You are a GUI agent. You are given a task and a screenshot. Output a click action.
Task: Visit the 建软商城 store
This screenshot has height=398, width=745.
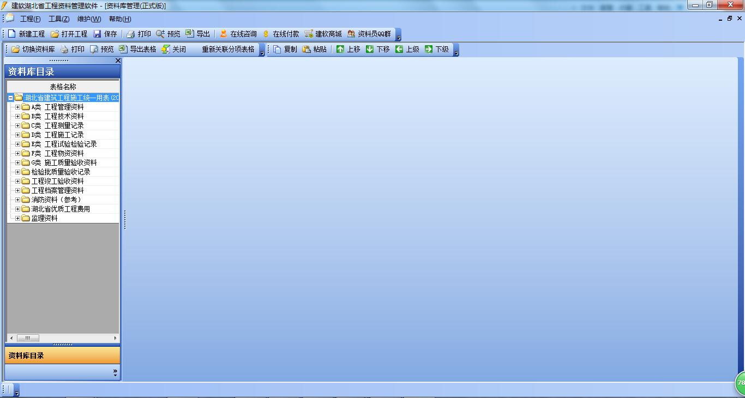(323, 34)
